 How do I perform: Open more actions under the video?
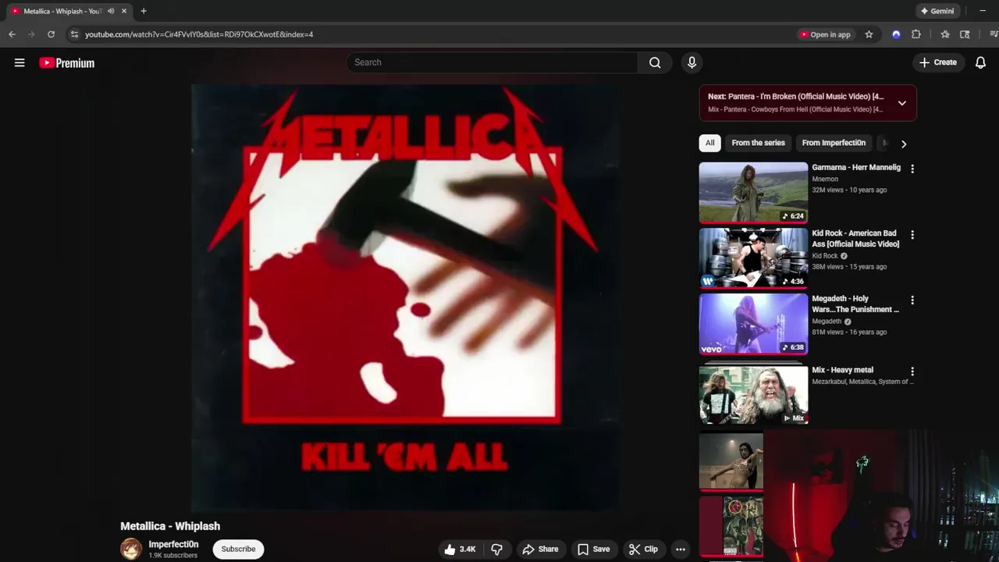[x=681, y=549]
